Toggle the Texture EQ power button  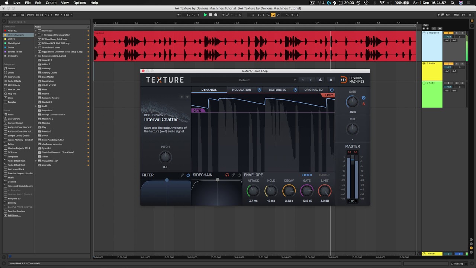pyautogui.click(x=295, y=90)
